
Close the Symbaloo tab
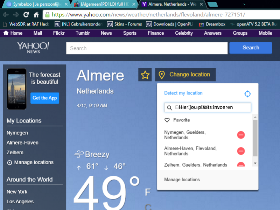point(66,4)
